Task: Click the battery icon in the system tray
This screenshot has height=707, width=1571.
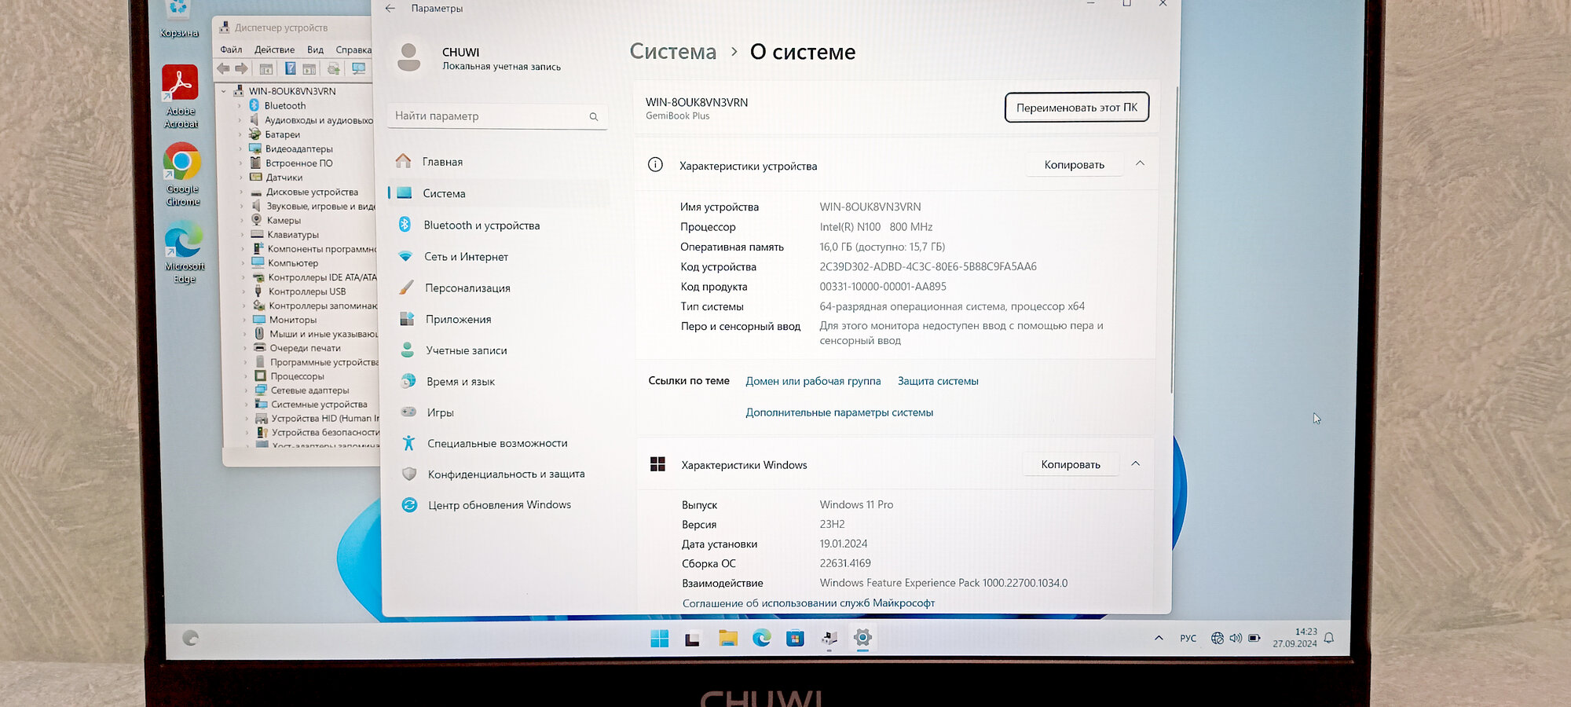Action: (1254, 638)
